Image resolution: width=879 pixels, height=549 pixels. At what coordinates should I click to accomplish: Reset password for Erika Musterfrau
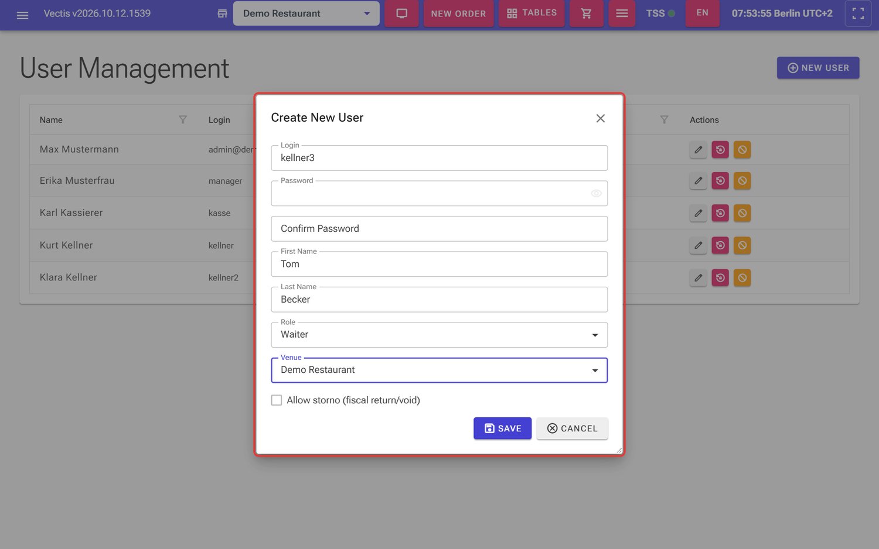pyautogui.click(x=720, y=181)
